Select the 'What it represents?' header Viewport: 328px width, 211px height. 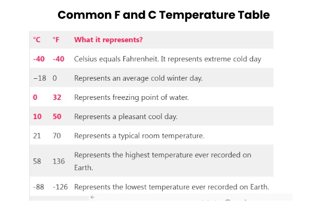pyautogui.click(x=108, y=40)
